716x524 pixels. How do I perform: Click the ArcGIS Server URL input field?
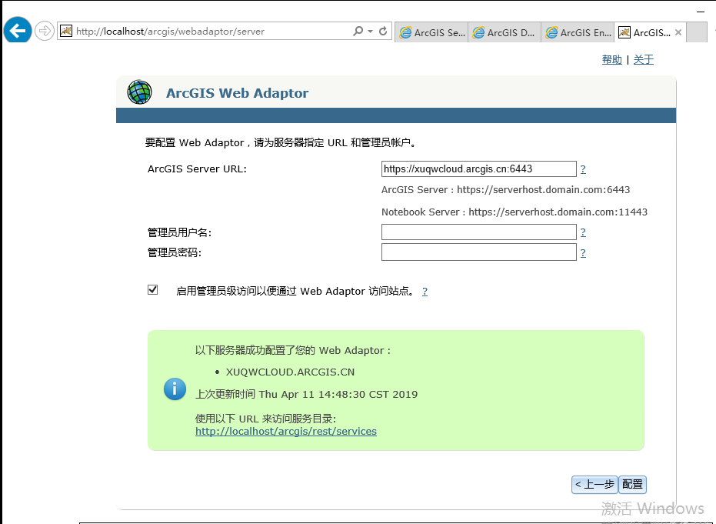point(478,169)
